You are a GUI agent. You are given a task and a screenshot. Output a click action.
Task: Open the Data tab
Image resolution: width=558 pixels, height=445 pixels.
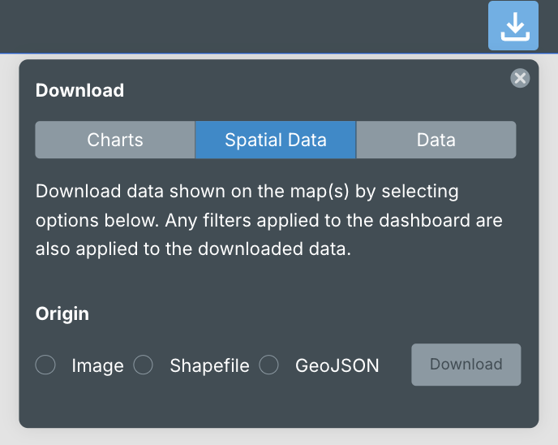[436, 140]
